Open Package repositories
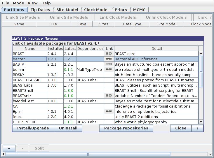214x158 pixels. (x=126, y=128)
